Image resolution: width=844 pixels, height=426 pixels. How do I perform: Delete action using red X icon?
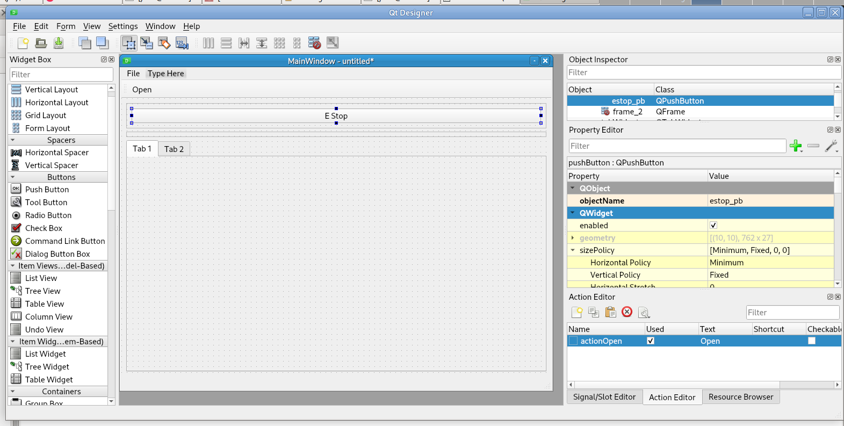click(627, 312)
